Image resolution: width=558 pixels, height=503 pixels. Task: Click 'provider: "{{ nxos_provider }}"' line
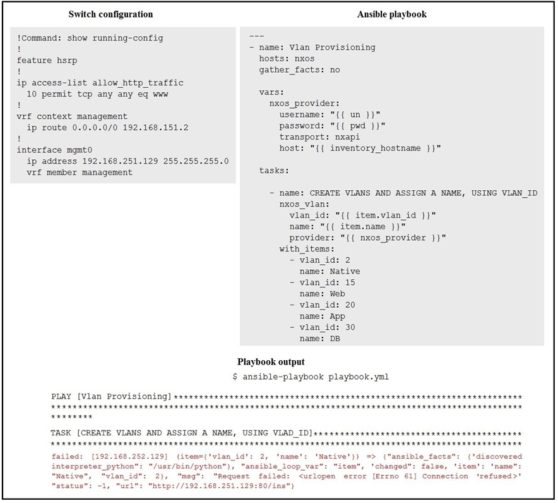point(367,238)
